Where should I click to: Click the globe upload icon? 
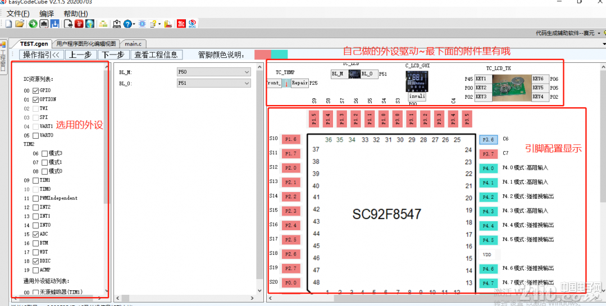(x=90, y=24)
